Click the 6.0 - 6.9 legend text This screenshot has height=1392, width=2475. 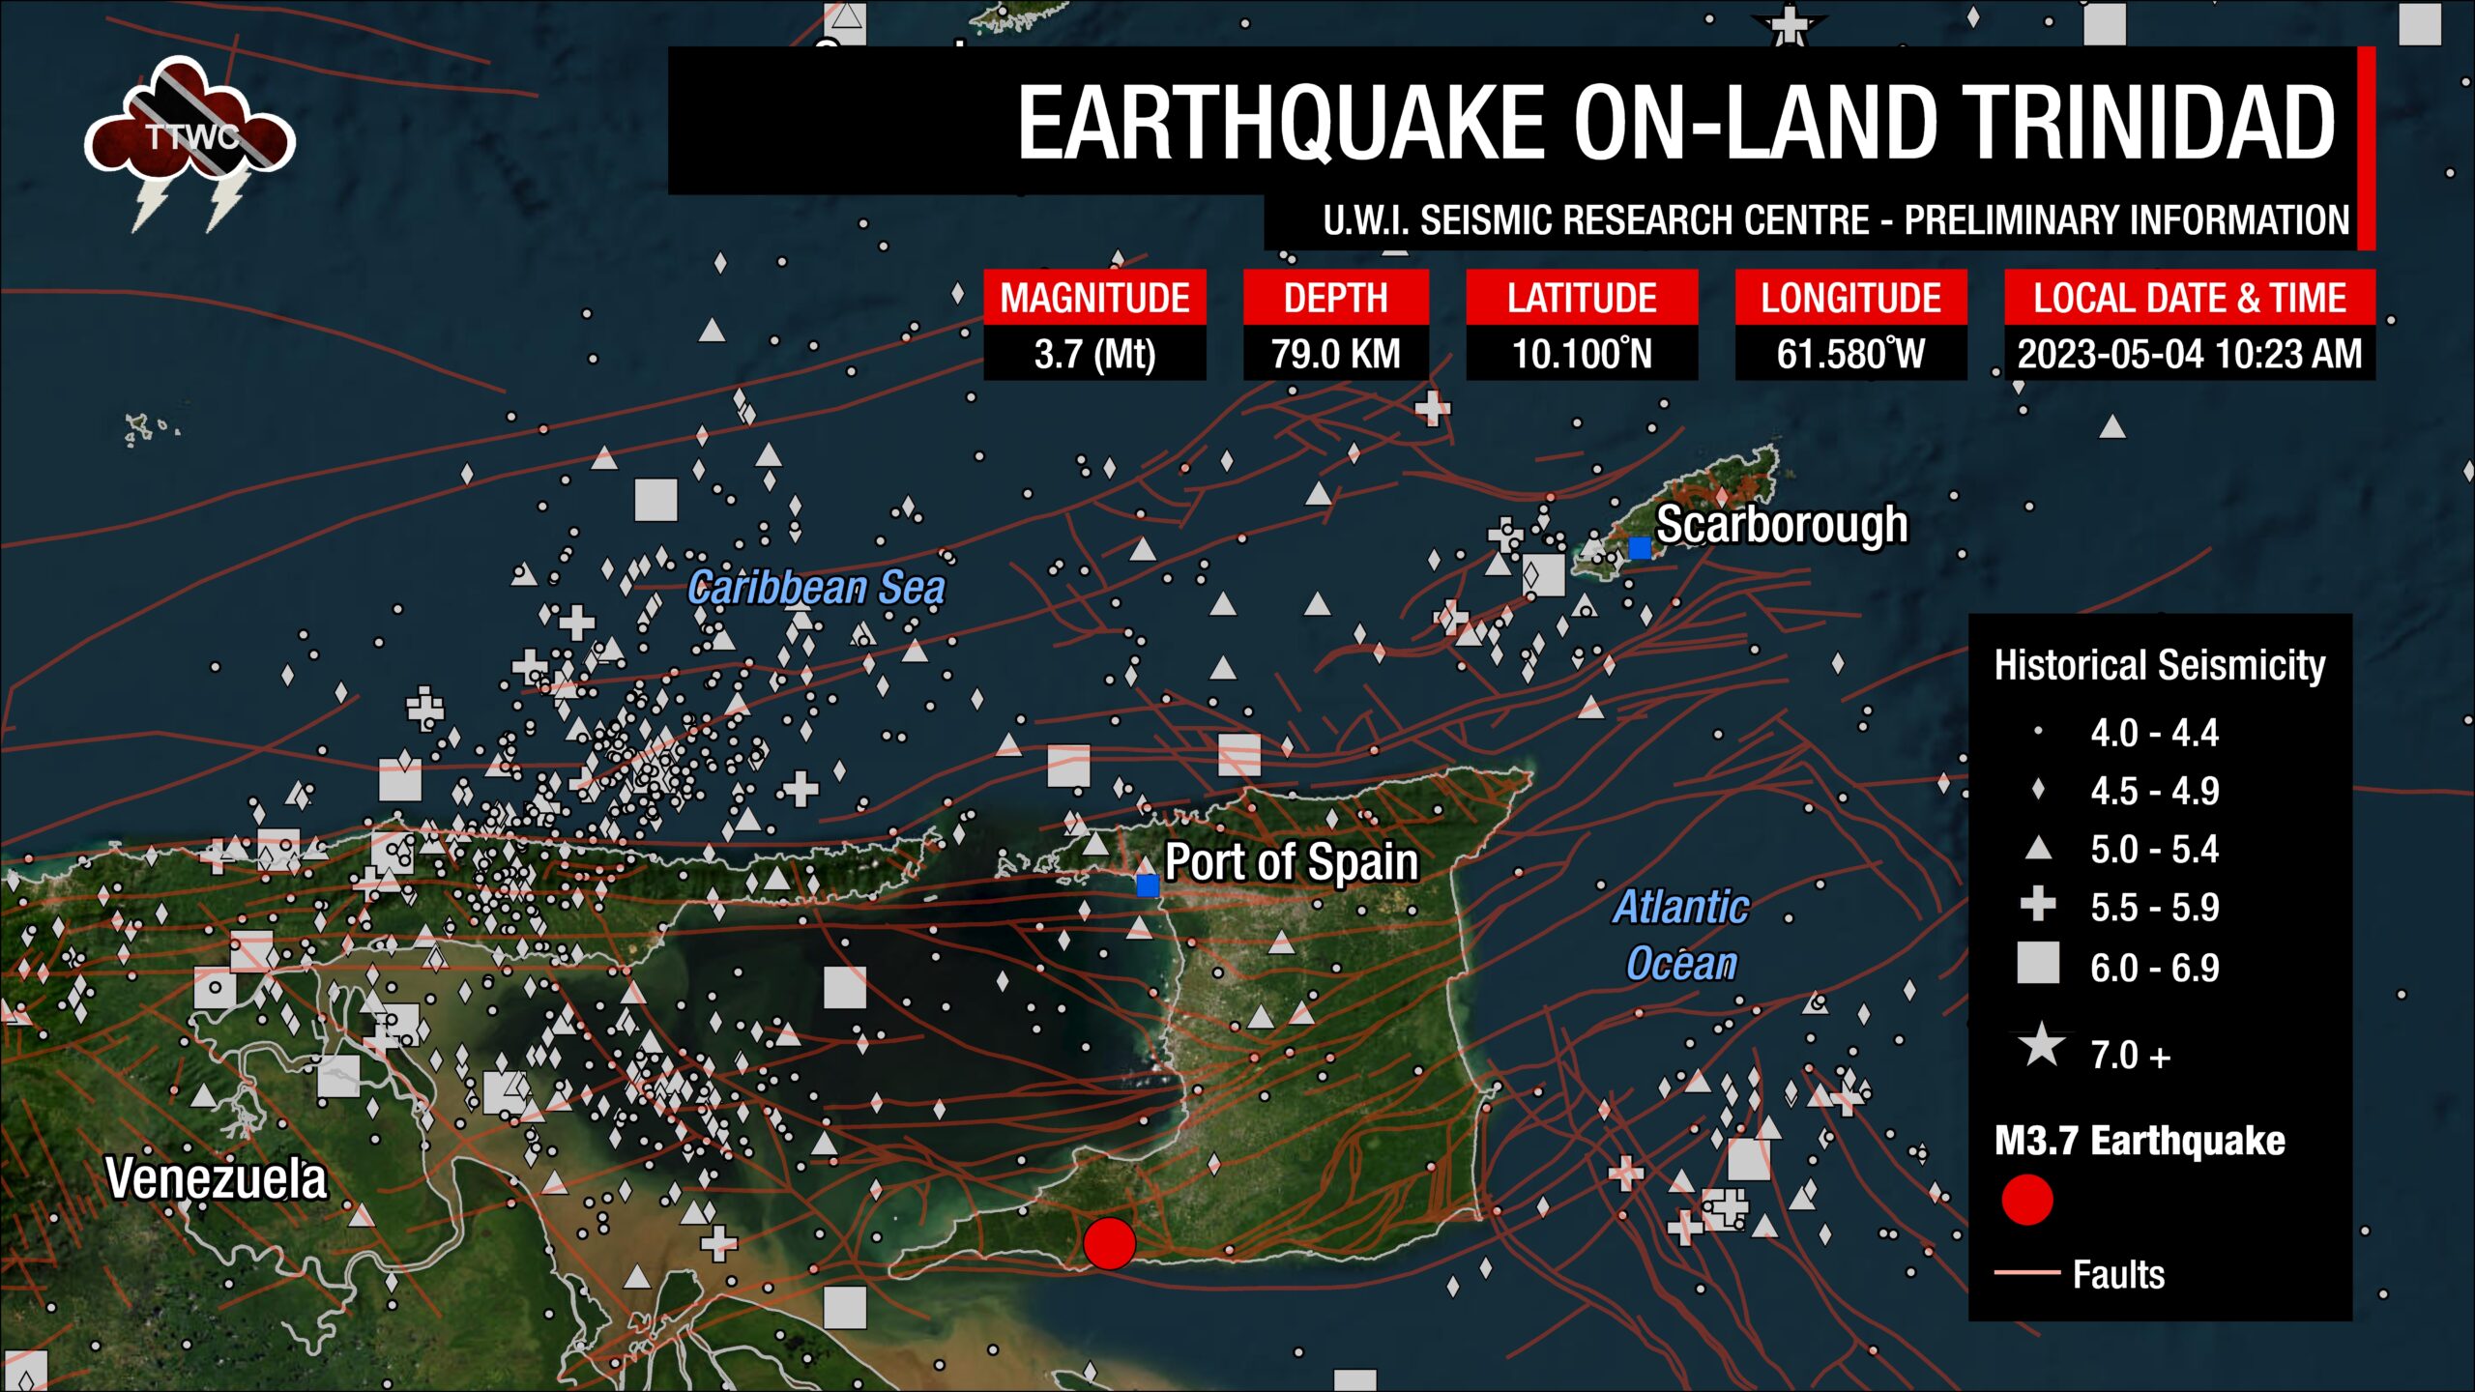pos(2154,967)
